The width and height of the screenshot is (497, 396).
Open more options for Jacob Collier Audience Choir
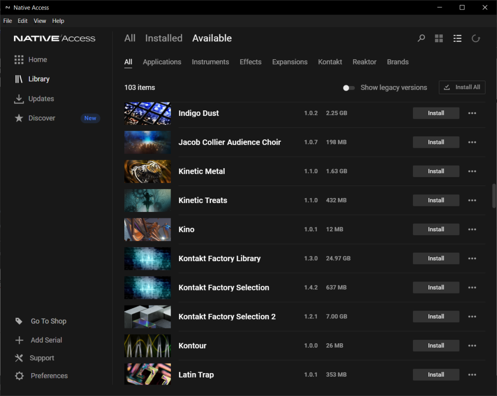(x=472, y=142)
